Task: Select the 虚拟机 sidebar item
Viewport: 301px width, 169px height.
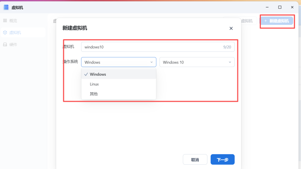Action: (23, 33)
